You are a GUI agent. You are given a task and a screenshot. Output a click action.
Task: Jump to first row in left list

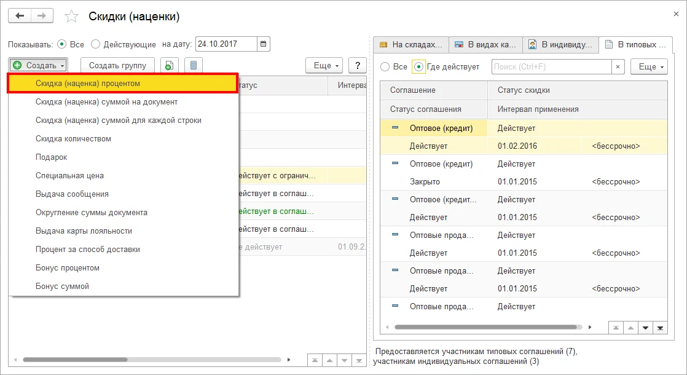315,360
